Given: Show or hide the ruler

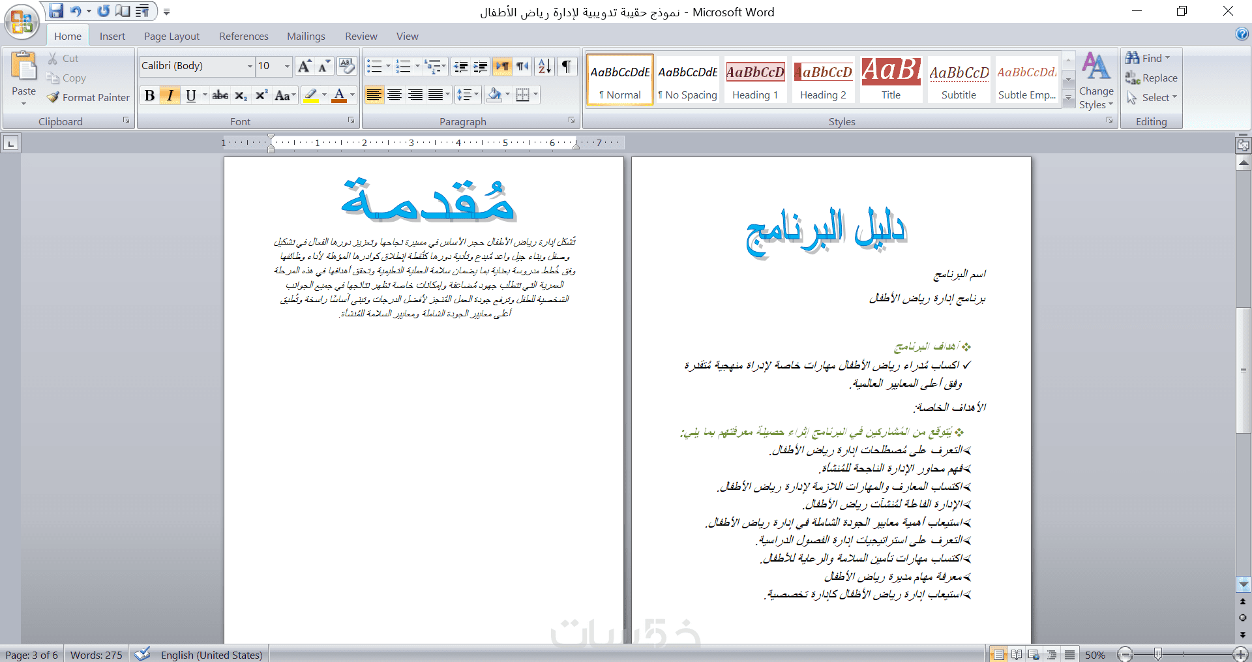Looking at the screenshot, I should tap(1243, 145).
